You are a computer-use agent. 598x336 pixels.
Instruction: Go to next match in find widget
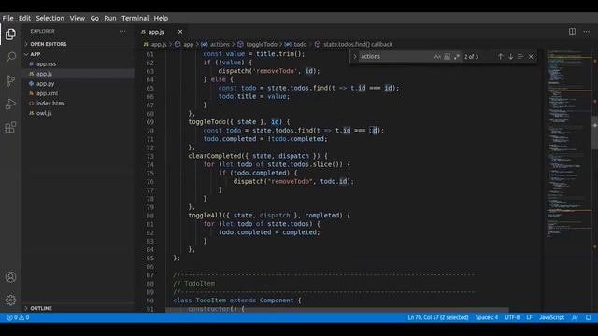pos(511,56)
